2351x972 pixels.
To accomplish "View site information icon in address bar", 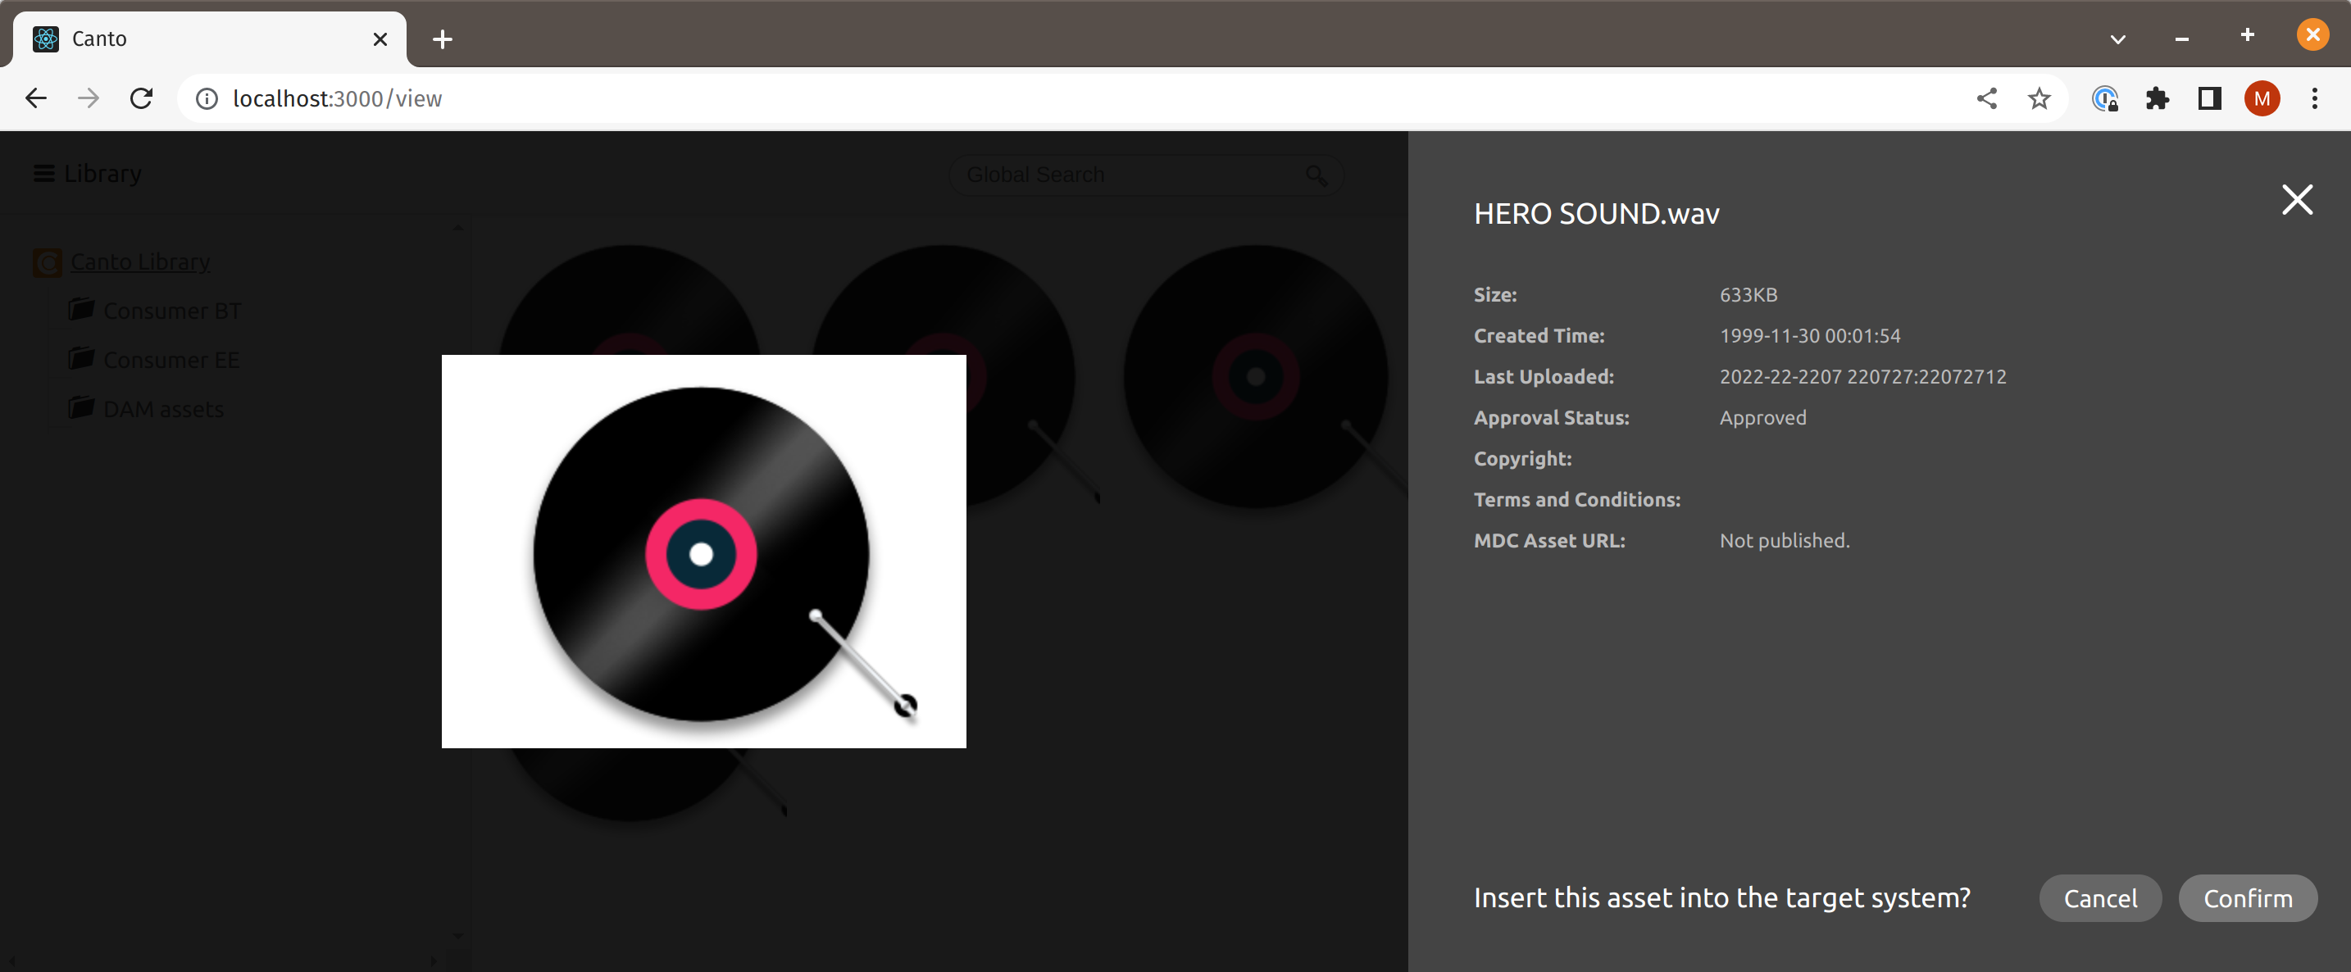I will [207, 98].
